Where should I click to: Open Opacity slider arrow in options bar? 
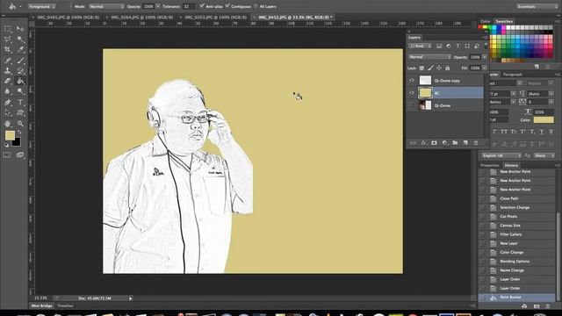click(x=158, y=6)
